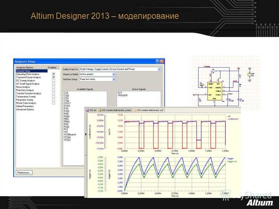Toggle Transient/Fourier Analysis checkbox
The width and height of the screenshot is (279, 209).
pos(53,77)
